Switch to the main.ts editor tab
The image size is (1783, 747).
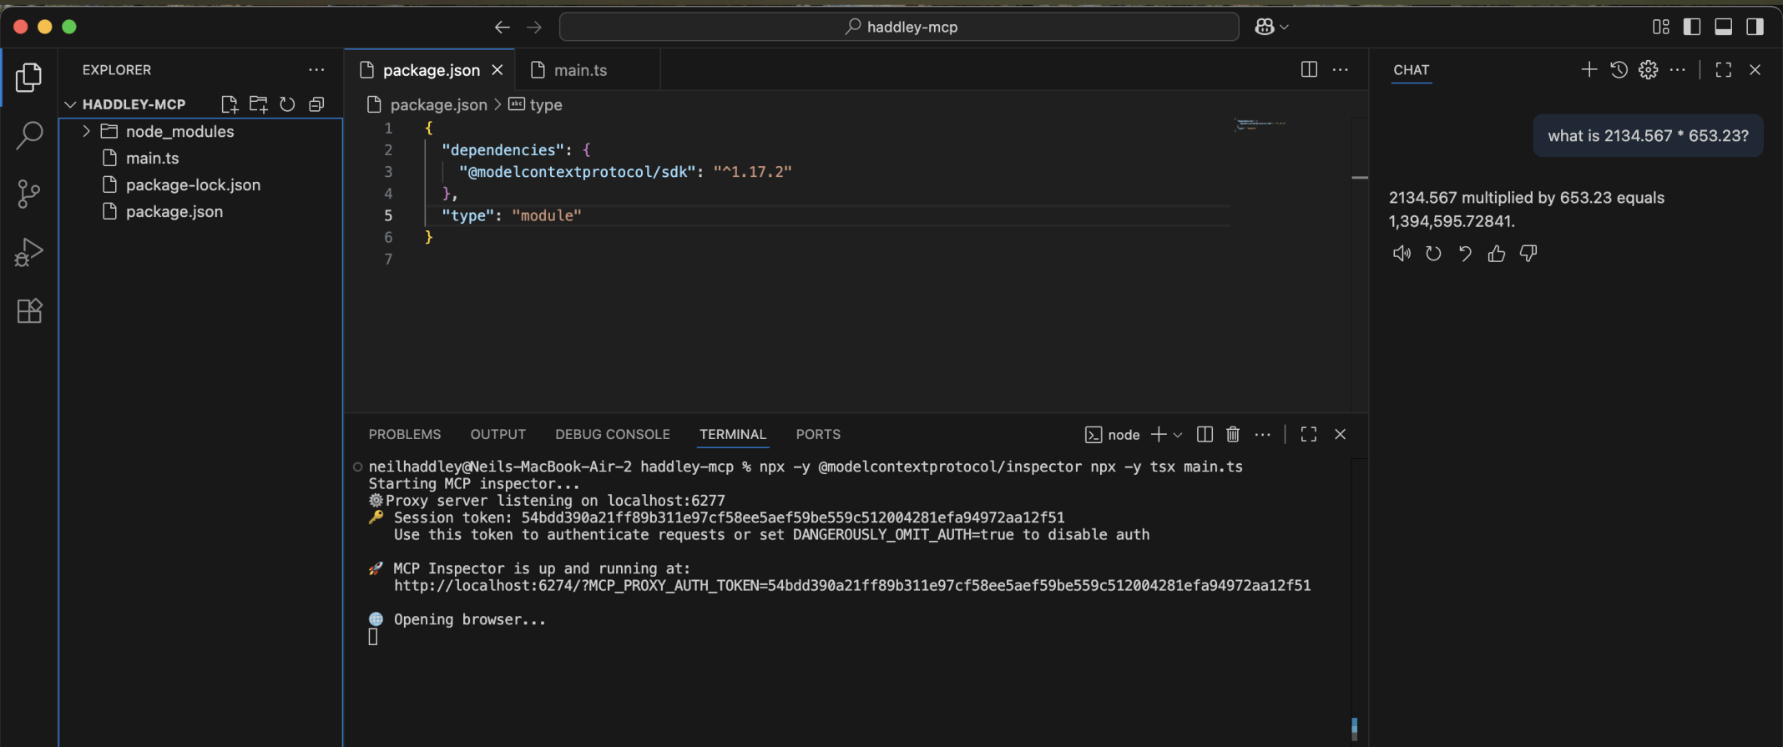coord(580,70)
